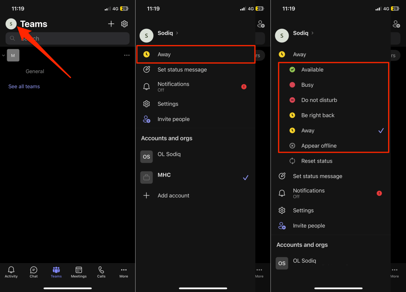This screenshot has height=292, width=406.
Task: Set status to Busy
Action: click(x=334, y=85)
